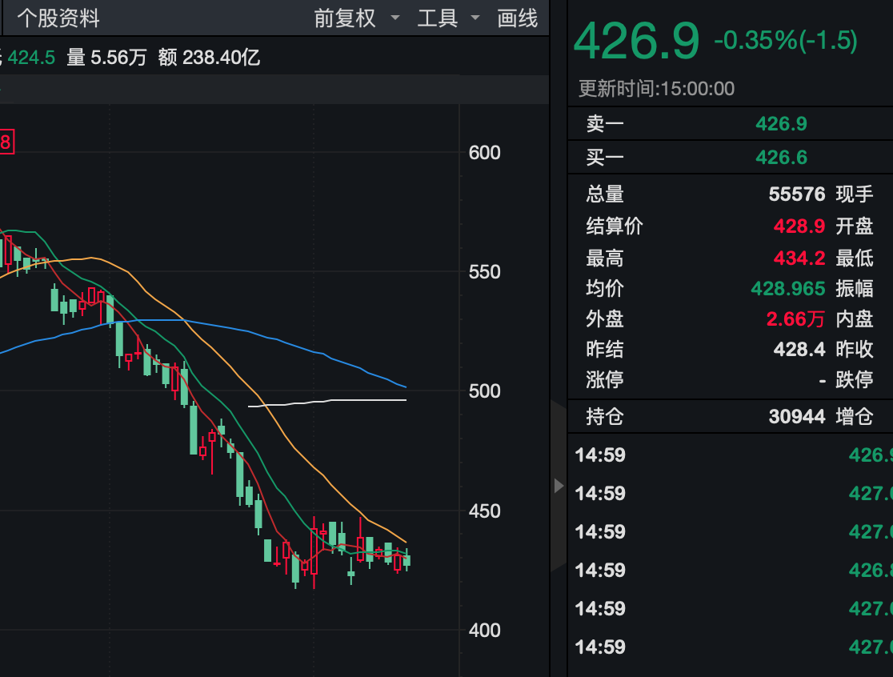Click the latest candlestick on the chart

pyautogui.click(x=406, y=561)
